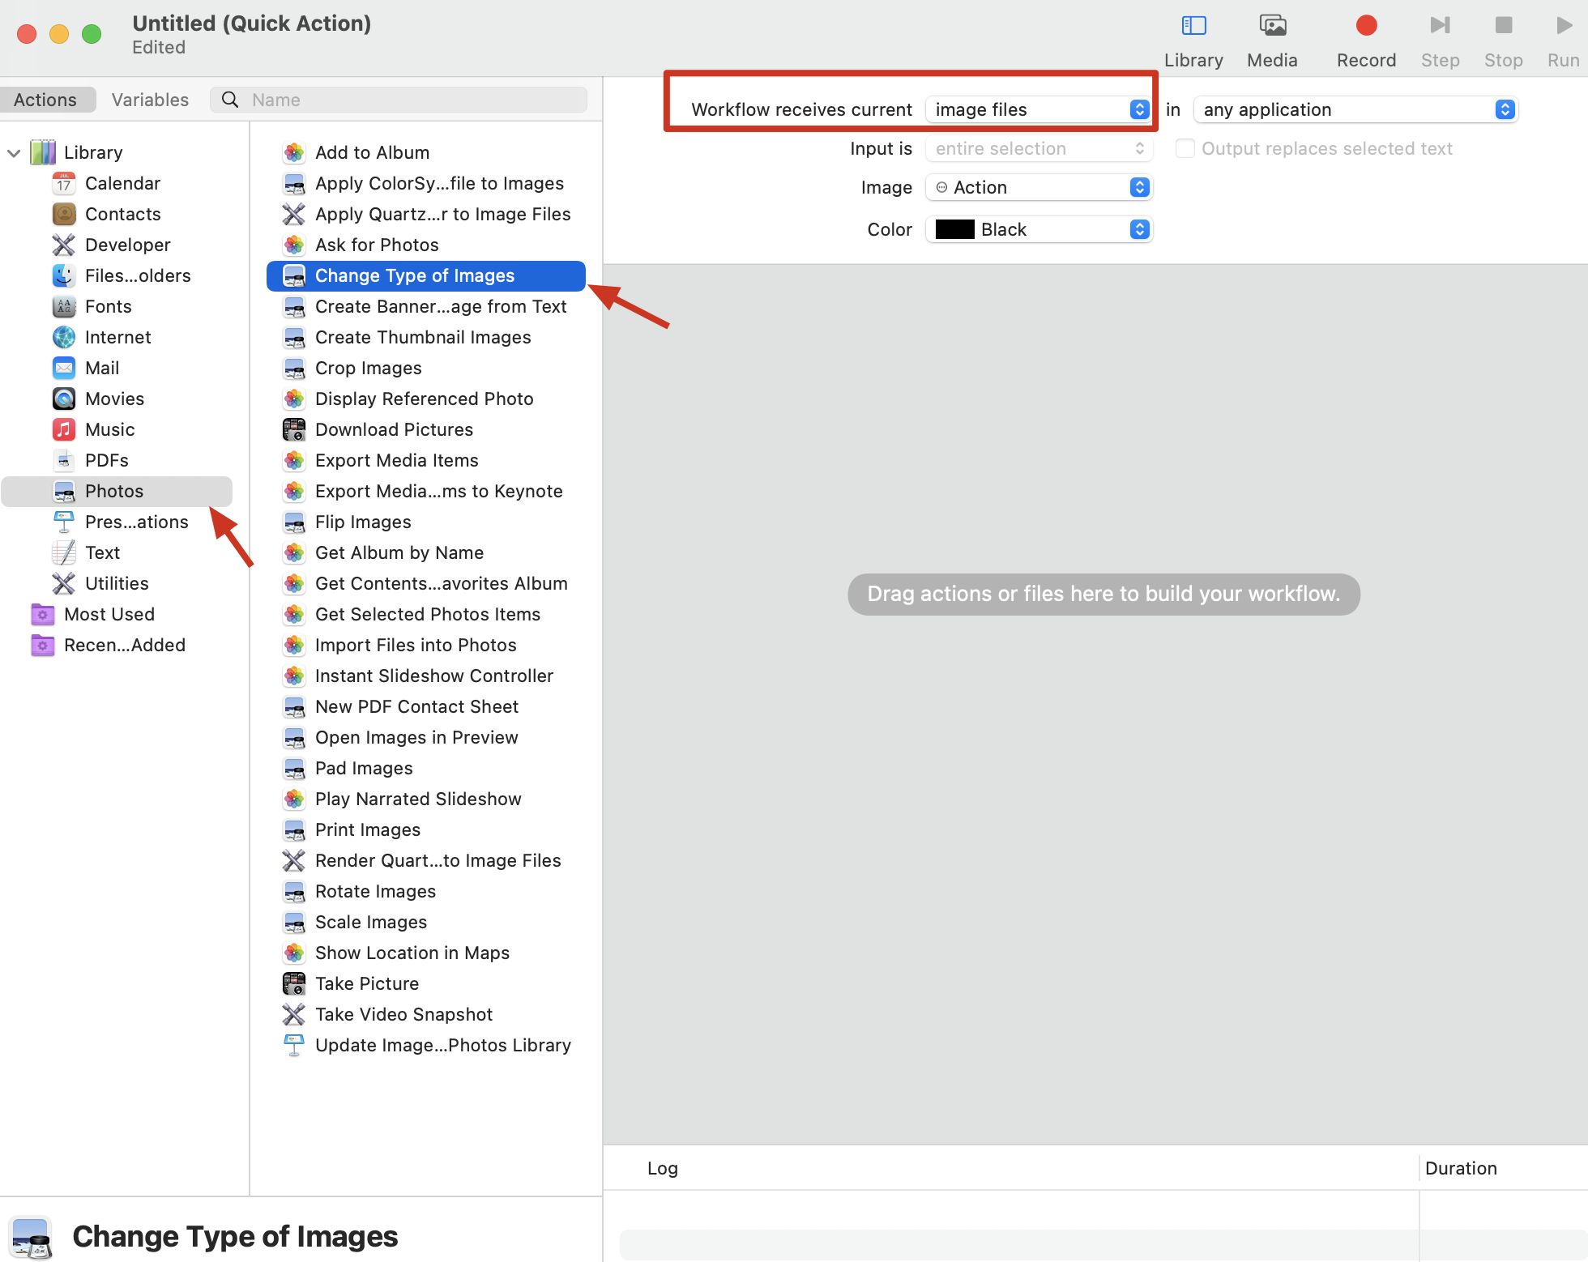Image resolution: width=1588 pixels, height=1262 pixels.
Task: Click the Record button in toolbar
Action: pyautogui.click(x=1366, y=27)
